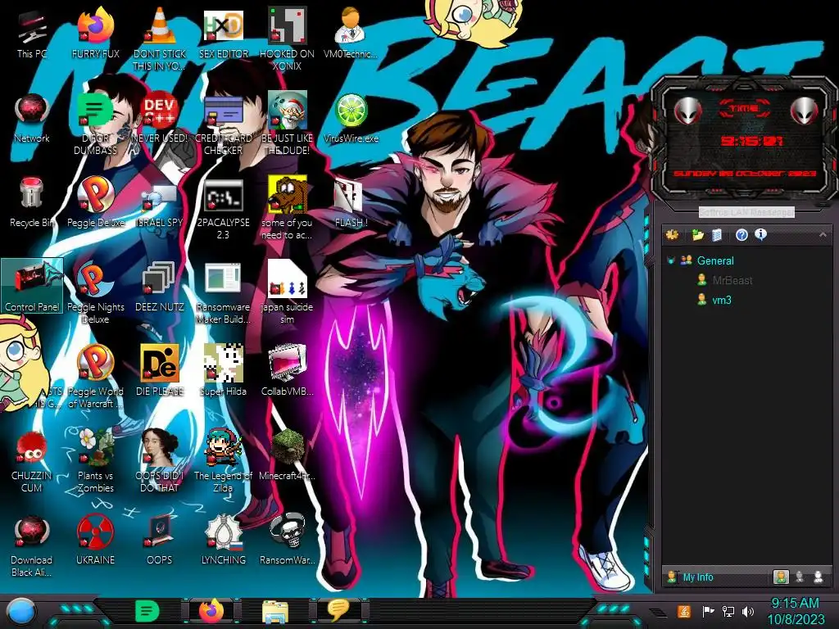Select user MrBeast in messenger list
This screenshot has height=629, width=839.
pos(732,280)
